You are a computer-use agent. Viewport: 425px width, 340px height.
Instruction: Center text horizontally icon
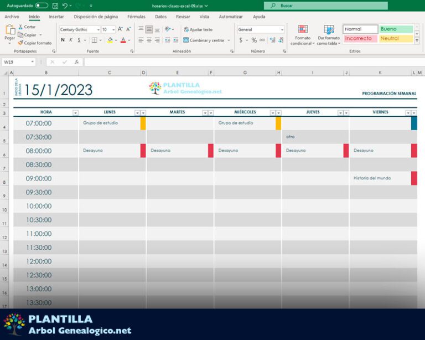click(149, 40)
